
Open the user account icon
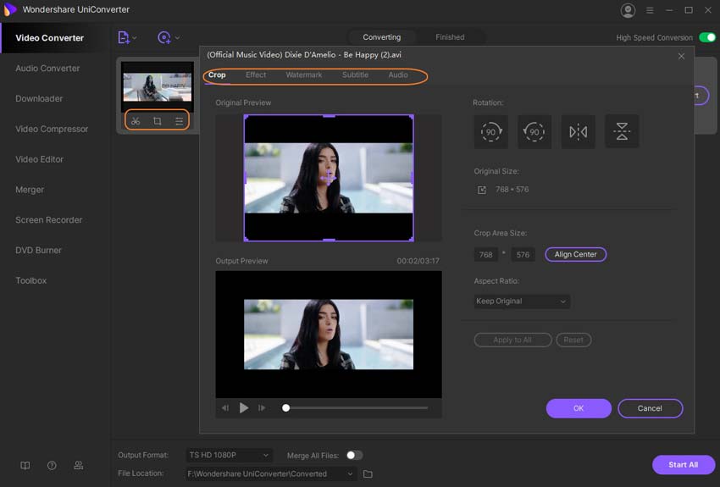(628, 10)
